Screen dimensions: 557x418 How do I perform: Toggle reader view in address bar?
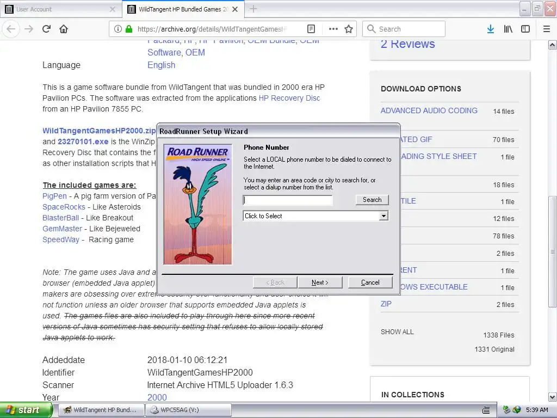pyautogui.click(x=311, y=29)
